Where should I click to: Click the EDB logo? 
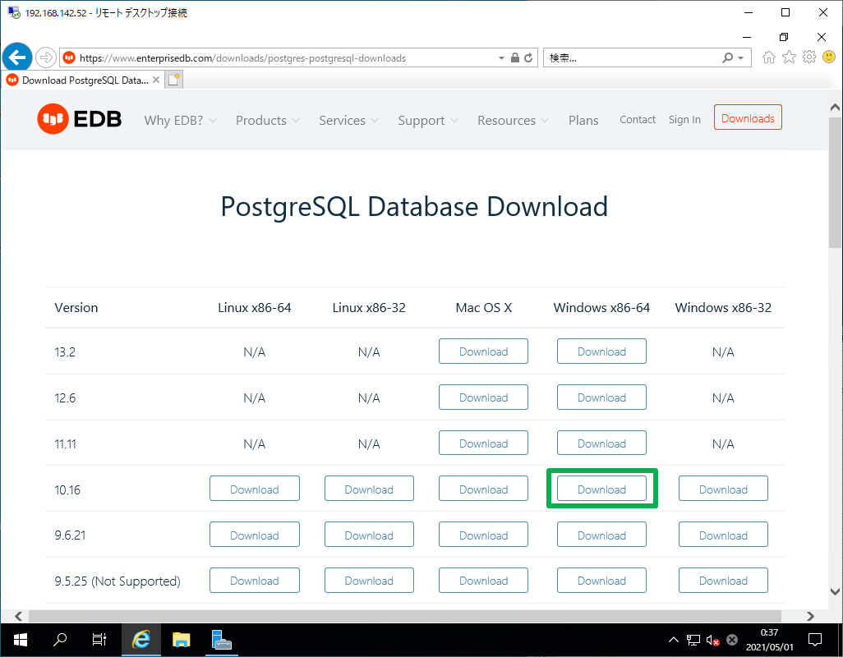click(79, 119)
